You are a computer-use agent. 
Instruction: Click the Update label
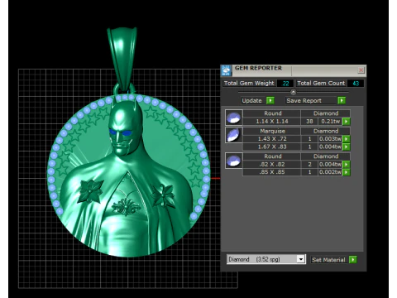[251, 101]
